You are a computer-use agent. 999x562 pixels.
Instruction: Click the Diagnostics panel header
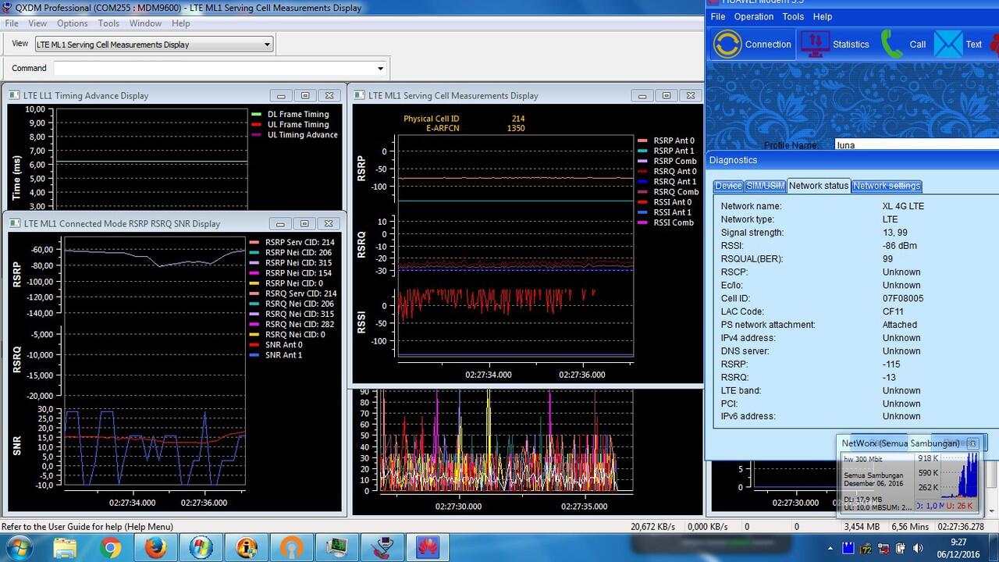pos(852,160)
